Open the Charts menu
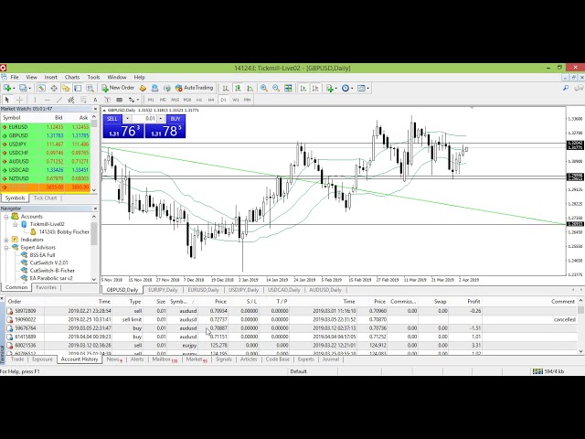The image size is (585, 439). [x=71, y=77]
